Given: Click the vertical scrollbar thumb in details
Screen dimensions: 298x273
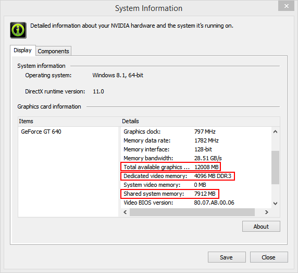Looking at the screenshot, I should [x=275, y=168].
